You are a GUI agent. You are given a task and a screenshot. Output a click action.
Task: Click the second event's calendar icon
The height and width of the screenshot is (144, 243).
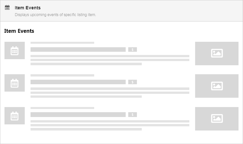point(14,83)
